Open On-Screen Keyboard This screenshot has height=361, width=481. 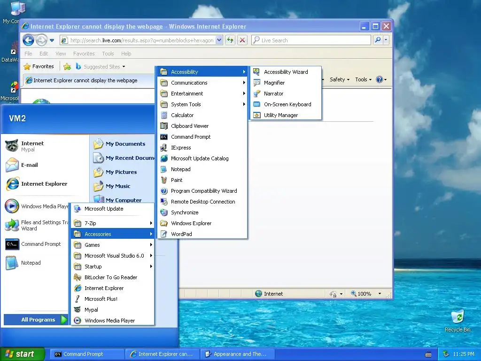pos(286,104)
